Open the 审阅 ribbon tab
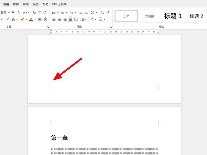The width and height of the screenshot is (207, 155). [x=26, y=4]
